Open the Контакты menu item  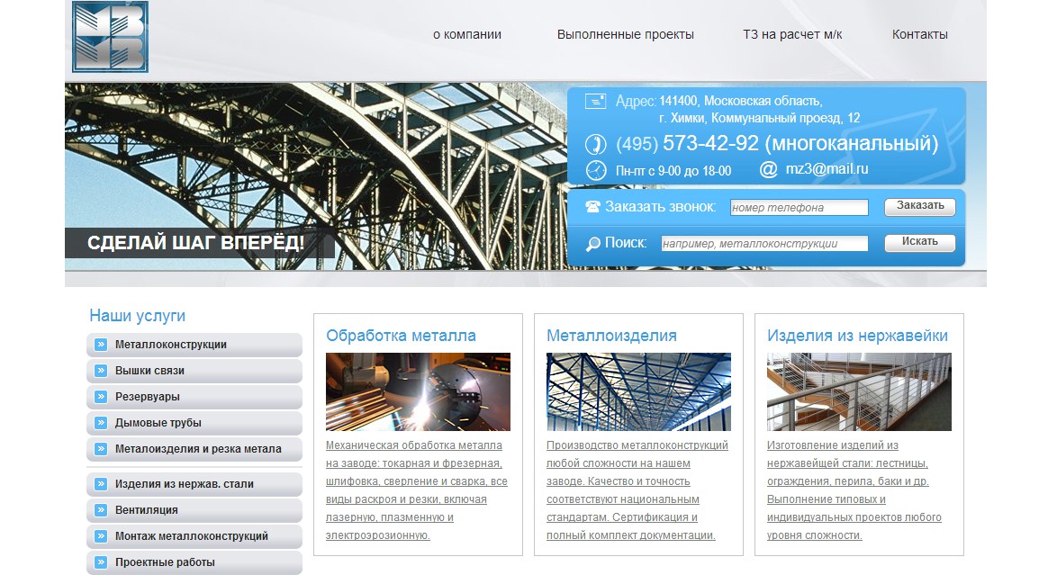click(919, 35)
